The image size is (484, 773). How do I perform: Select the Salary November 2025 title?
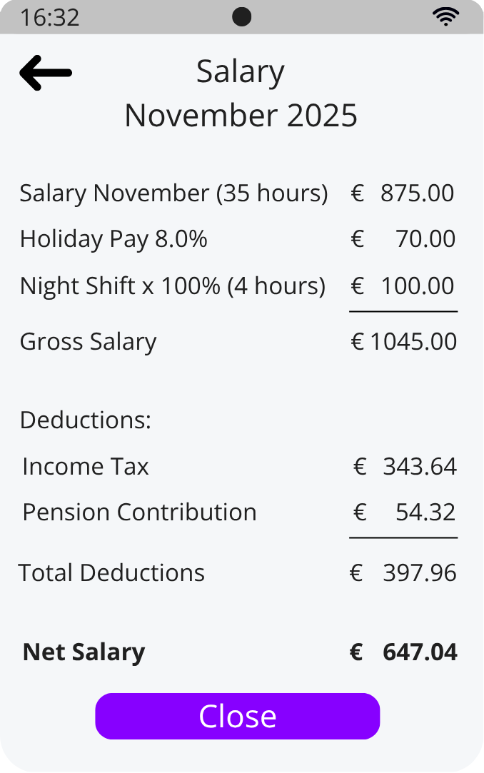[x=241, y=93]
